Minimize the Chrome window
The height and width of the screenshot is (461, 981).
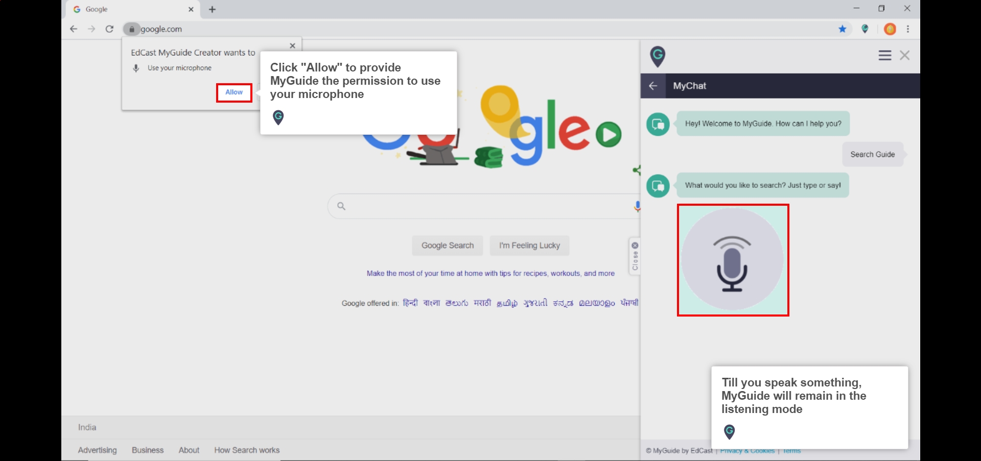[x=857, y=8]
